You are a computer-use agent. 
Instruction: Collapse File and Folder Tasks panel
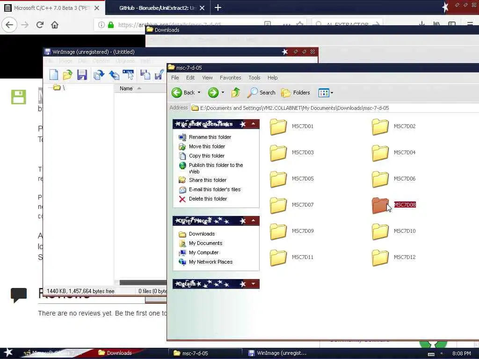tap(253, 124)
